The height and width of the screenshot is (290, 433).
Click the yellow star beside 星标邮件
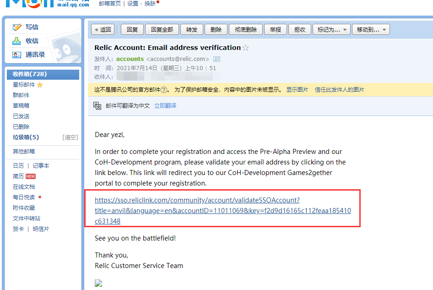(40, 85)
